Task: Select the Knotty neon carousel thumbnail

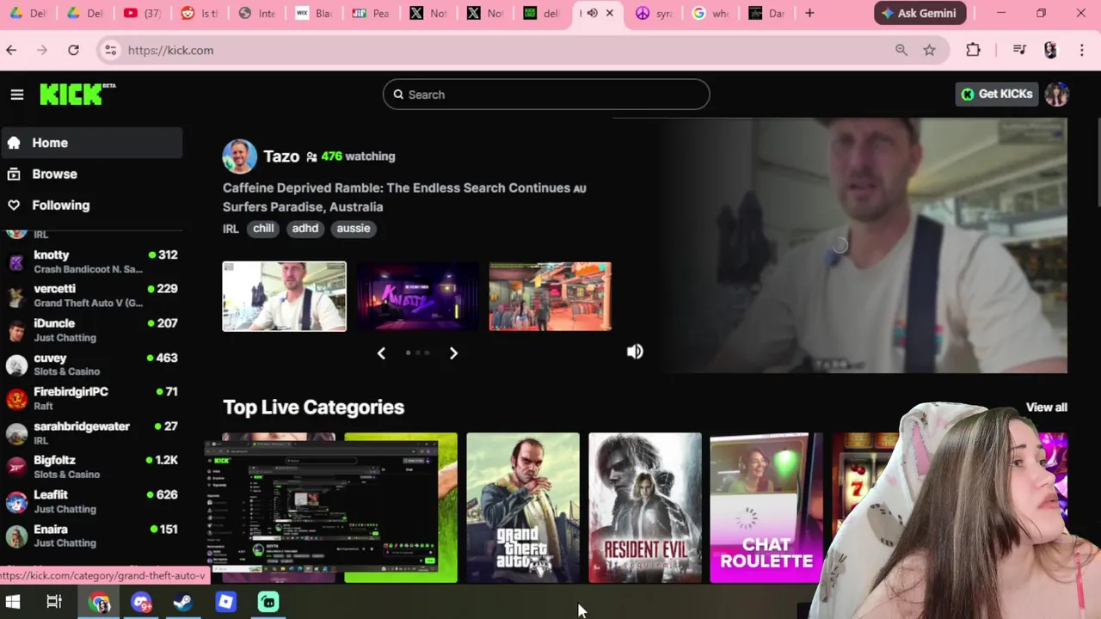Action: tap(417, 297)
